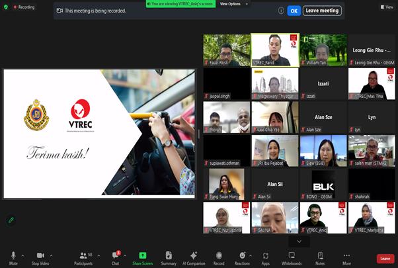Open the Participants panel
This screenshot has width=398, height=268.
tap(83, 257)
